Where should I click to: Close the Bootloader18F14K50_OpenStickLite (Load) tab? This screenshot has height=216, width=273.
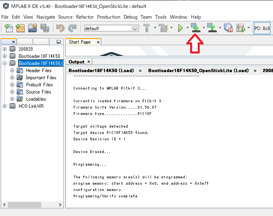point(255,71)
